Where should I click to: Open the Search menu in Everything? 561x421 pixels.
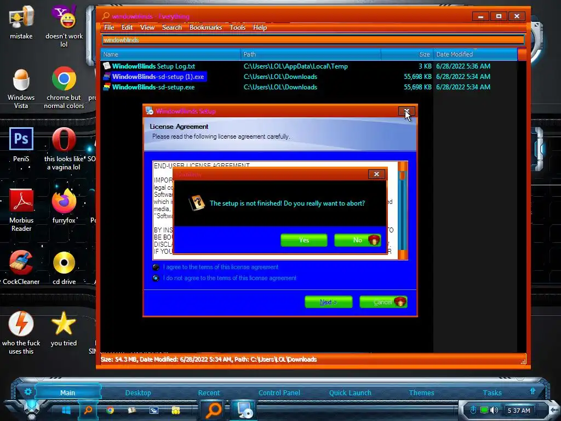pyautogui.click(x=171, y=27)
